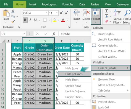Click the Sort & Filter icon
Screen dimensions: 131x109
click(117, 13)
